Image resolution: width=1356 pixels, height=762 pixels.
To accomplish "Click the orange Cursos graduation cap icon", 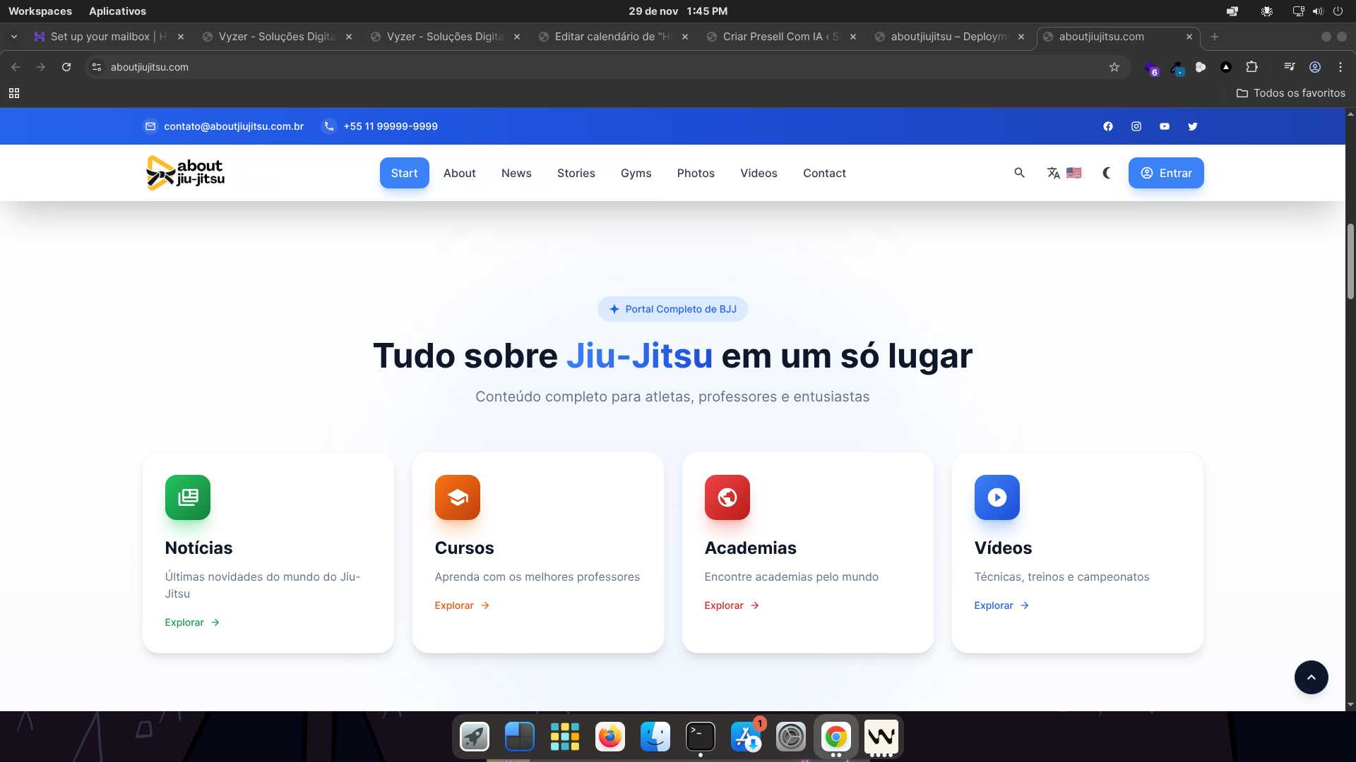I will point(458,497).
